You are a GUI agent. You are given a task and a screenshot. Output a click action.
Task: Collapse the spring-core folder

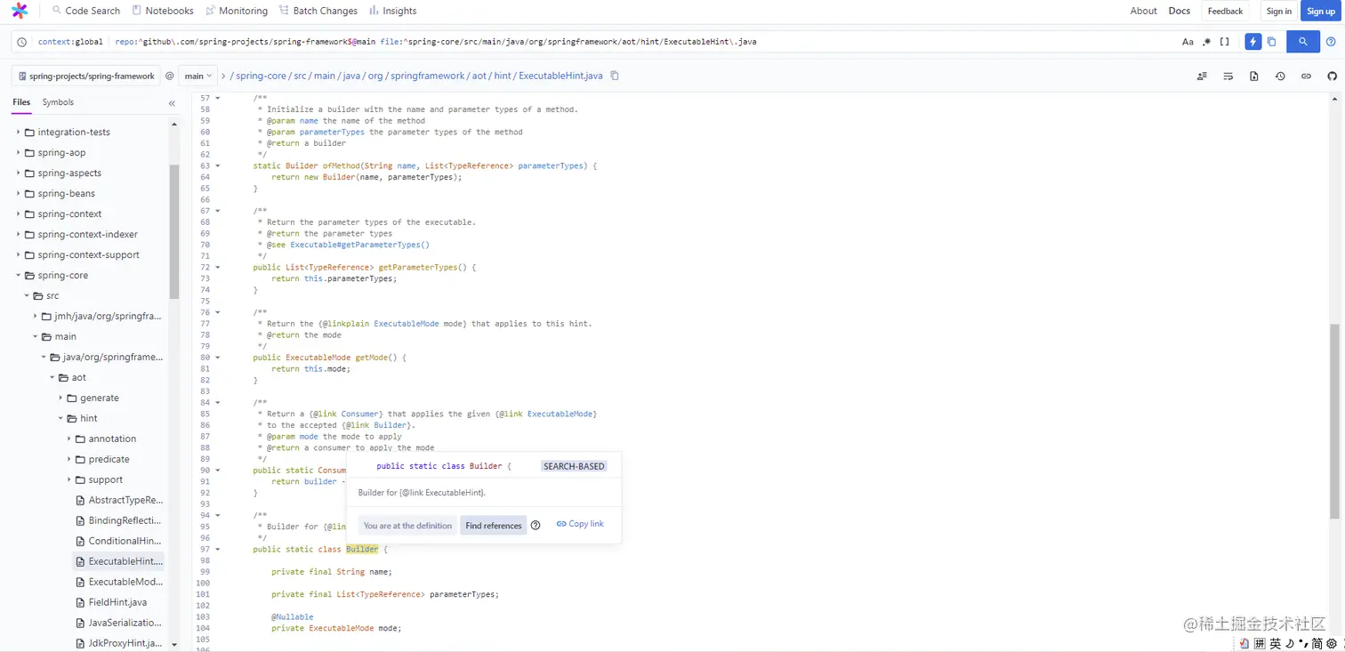pyautogui.click(x=19, y=276)
